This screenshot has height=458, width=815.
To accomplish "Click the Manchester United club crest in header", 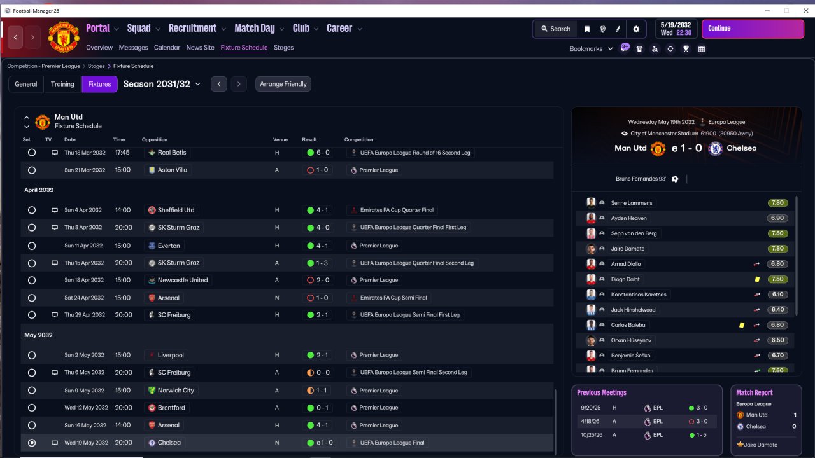I will point(64,38).
